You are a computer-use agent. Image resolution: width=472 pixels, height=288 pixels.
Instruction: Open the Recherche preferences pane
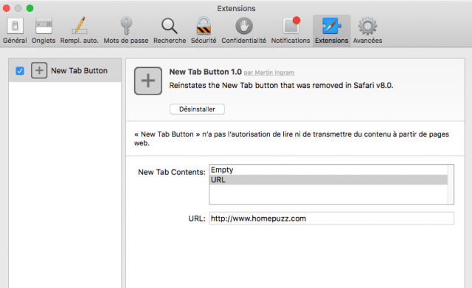tap(170, 31)
